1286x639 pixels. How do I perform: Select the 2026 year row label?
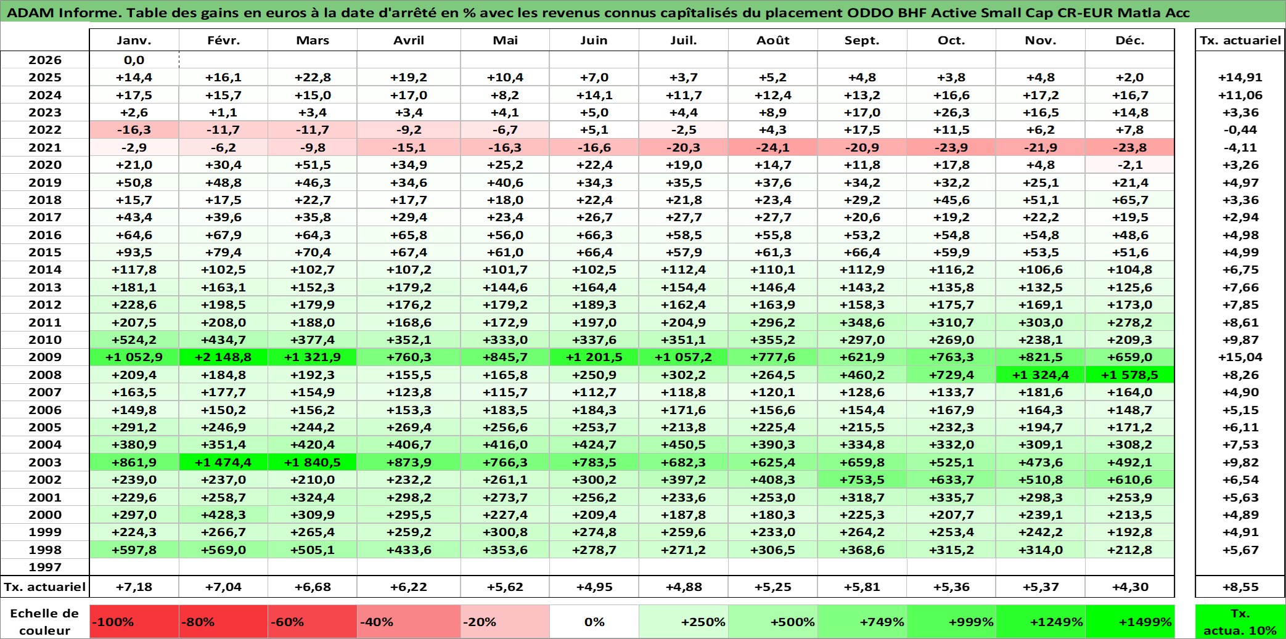pos(45,60)
